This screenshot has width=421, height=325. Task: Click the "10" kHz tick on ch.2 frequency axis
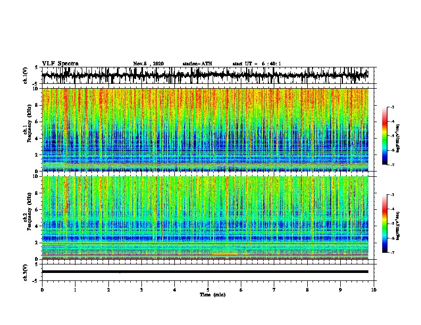36,176
